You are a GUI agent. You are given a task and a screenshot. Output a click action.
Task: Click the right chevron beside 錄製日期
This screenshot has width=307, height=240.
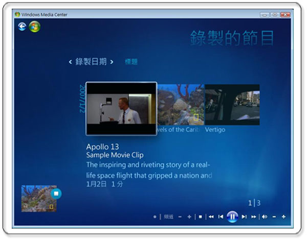(x=112, y=62)
